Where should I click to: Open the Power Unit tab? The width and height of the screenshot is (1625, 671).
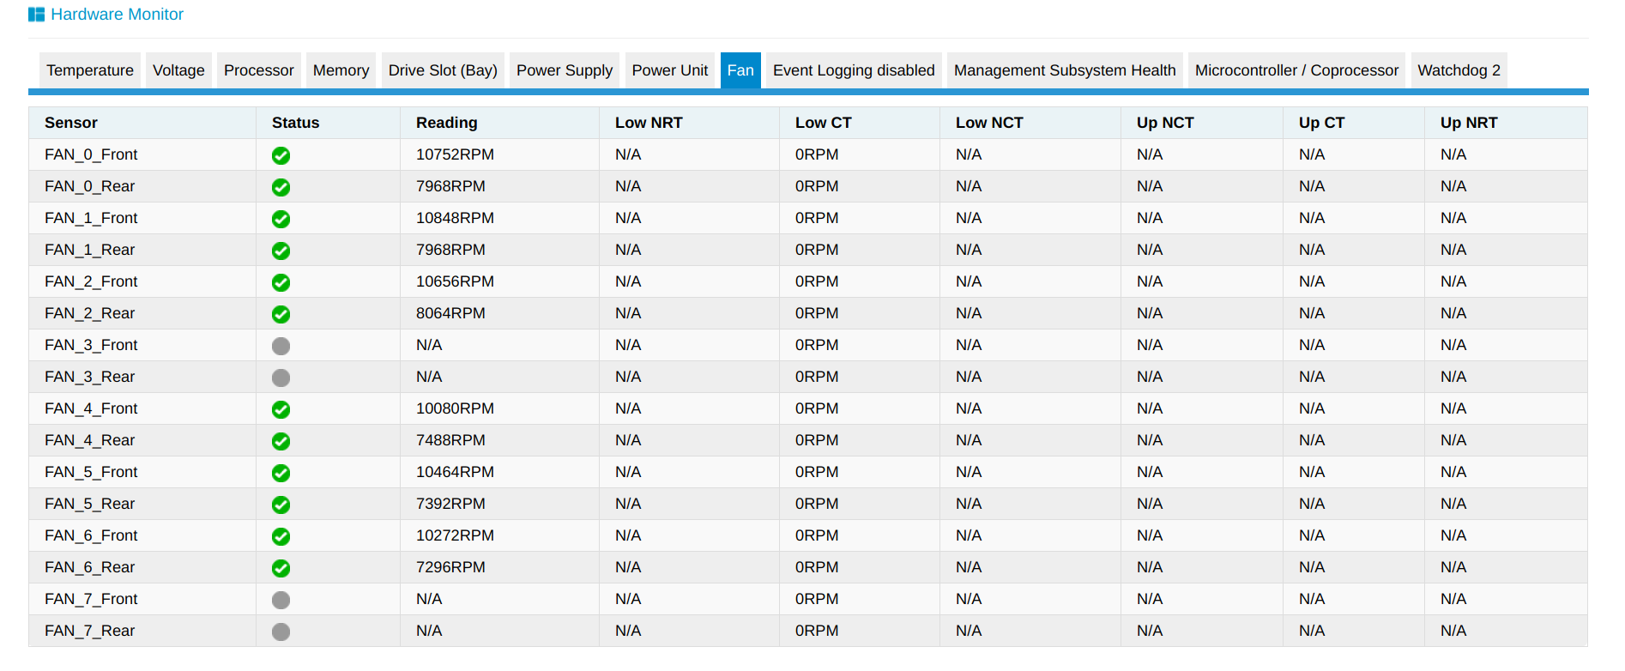(x=670, y=70)
